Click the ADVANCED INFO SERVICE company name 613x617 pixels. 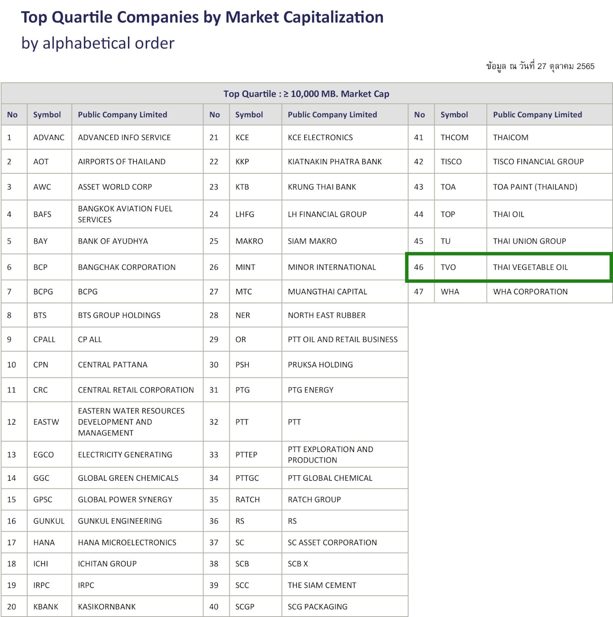point(124,138)
